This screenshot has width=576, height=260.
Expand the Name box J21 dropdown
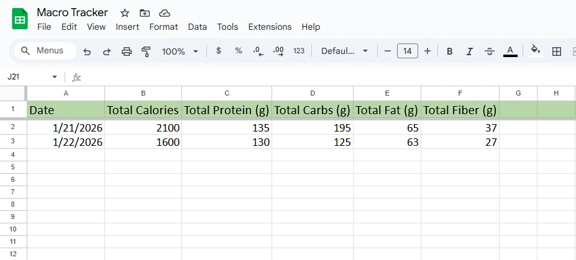click(x=55, y=77)
